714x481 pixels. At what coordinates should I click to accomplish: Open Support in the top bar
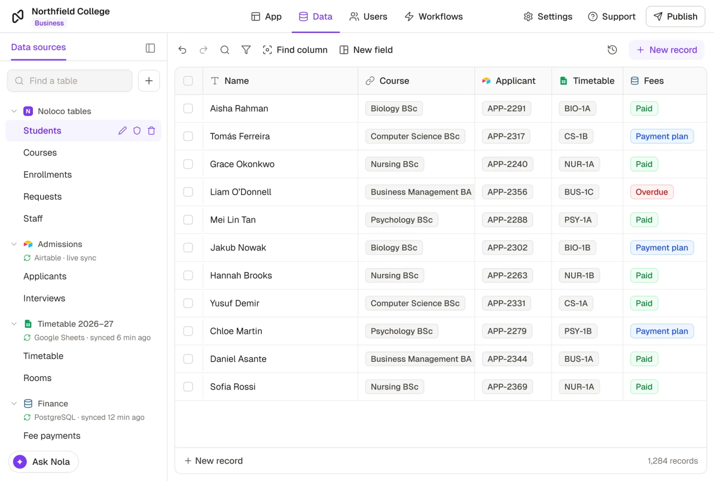pyautogui.click(x=611, y=17)
